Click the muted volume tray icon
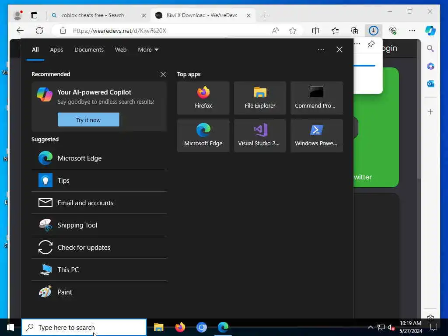The width and height of the screenshot is (448, 336). (x=391, y=327)
